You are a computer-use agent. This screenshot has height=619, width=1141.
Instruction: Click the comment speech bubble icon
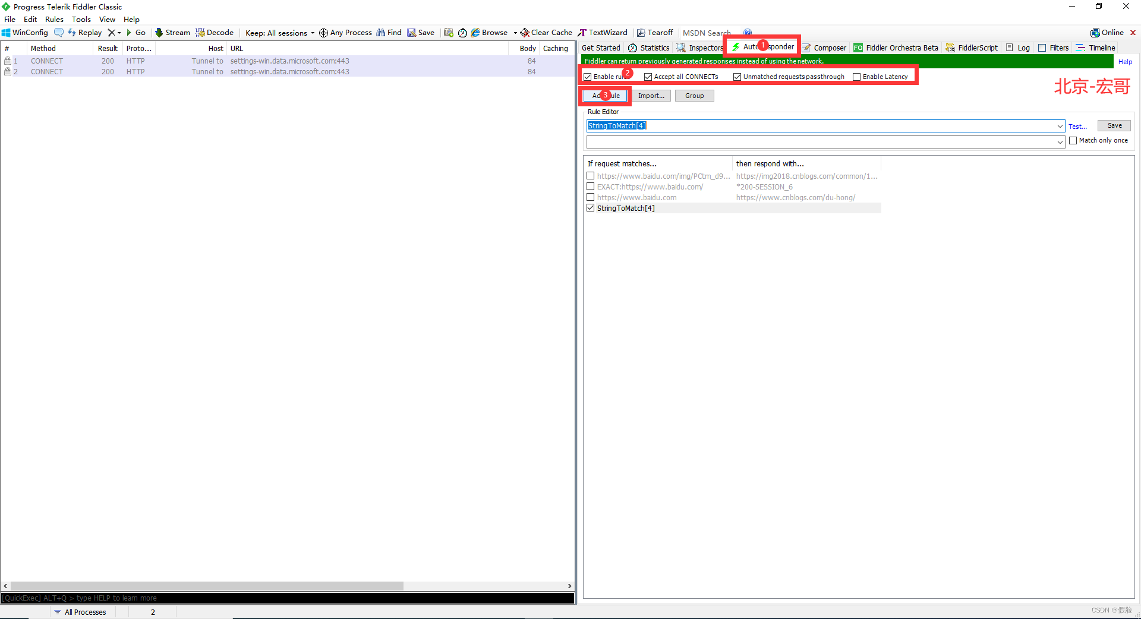pos(59,33)
